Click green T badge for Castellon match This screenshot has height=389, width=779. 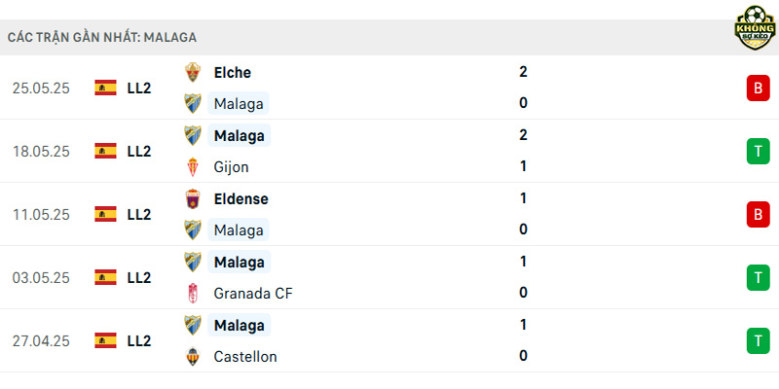coord(758,341)
